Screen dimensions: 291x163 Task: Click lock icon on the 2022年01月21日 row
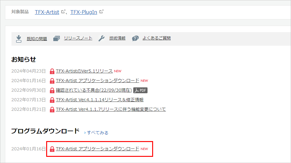pos(52,109)
